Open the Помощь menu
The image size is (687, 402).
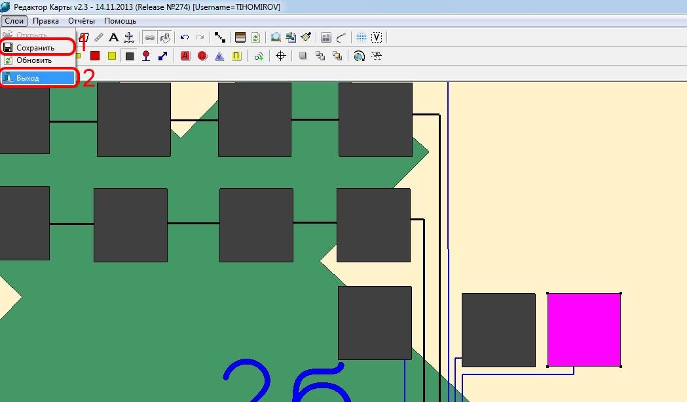(x=120, y=20)
